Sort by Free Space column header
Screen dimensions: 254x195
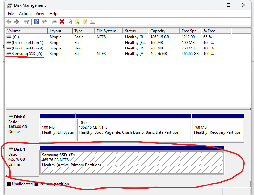pyautogui.click(x=190, y=31)
